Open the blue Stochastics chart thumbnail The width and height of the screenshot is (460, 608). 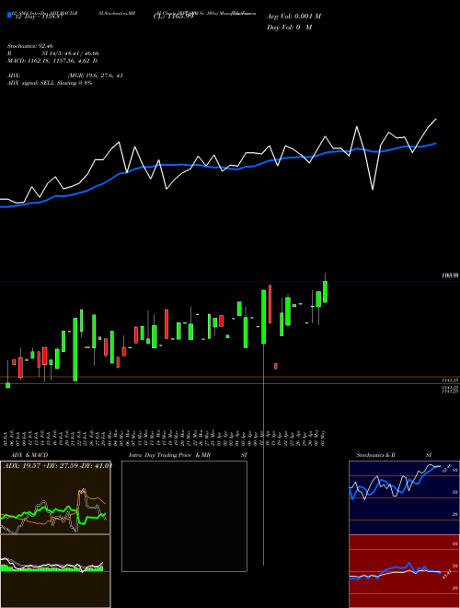tap(404, 497)
